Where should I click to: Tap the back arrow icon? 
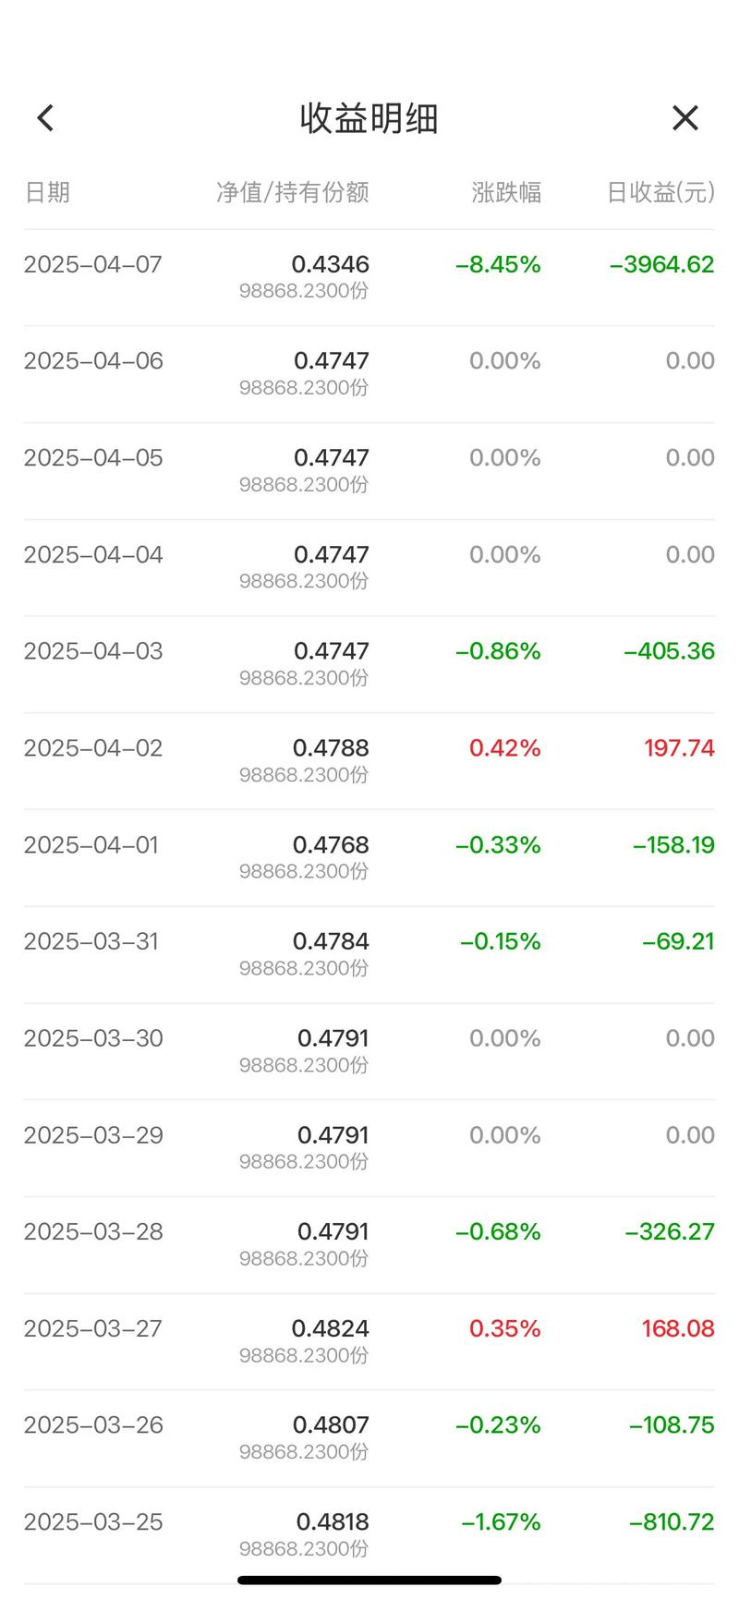[45, 118]
